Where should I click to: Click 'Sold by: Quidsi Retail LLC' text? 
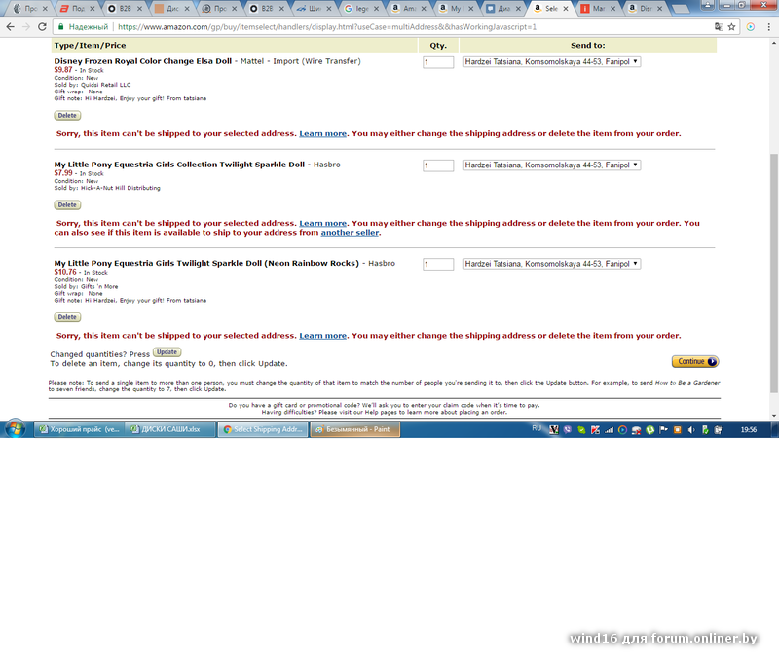93,85
